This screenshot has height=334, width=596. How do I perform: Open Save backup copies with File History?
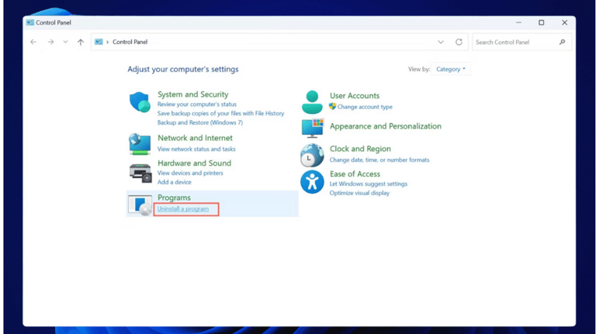point(220,113)
